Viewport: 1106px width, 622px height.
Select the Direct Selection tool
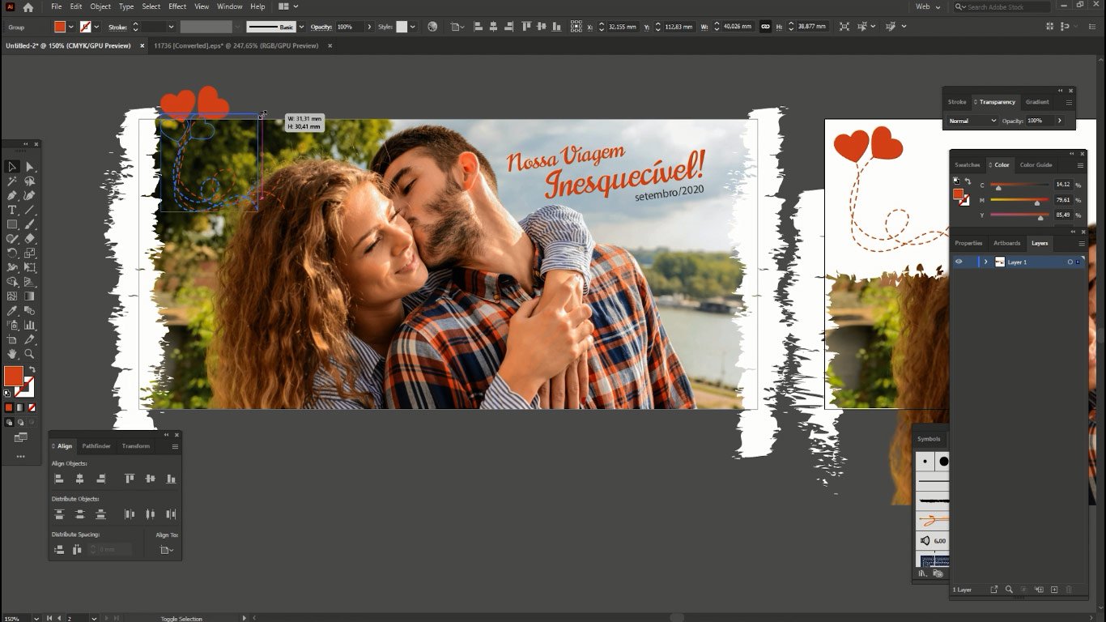30,167
